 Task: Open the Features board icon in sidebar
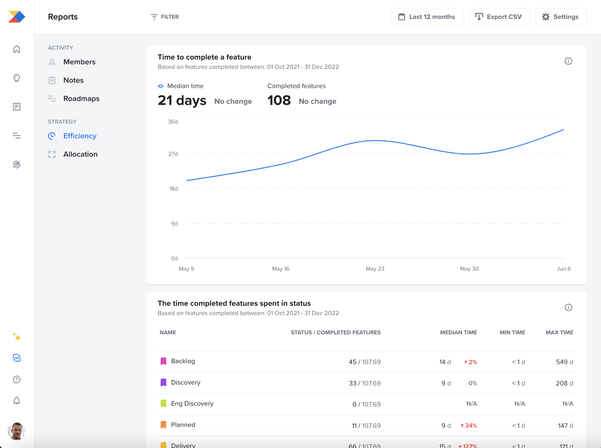pos(17,107)
